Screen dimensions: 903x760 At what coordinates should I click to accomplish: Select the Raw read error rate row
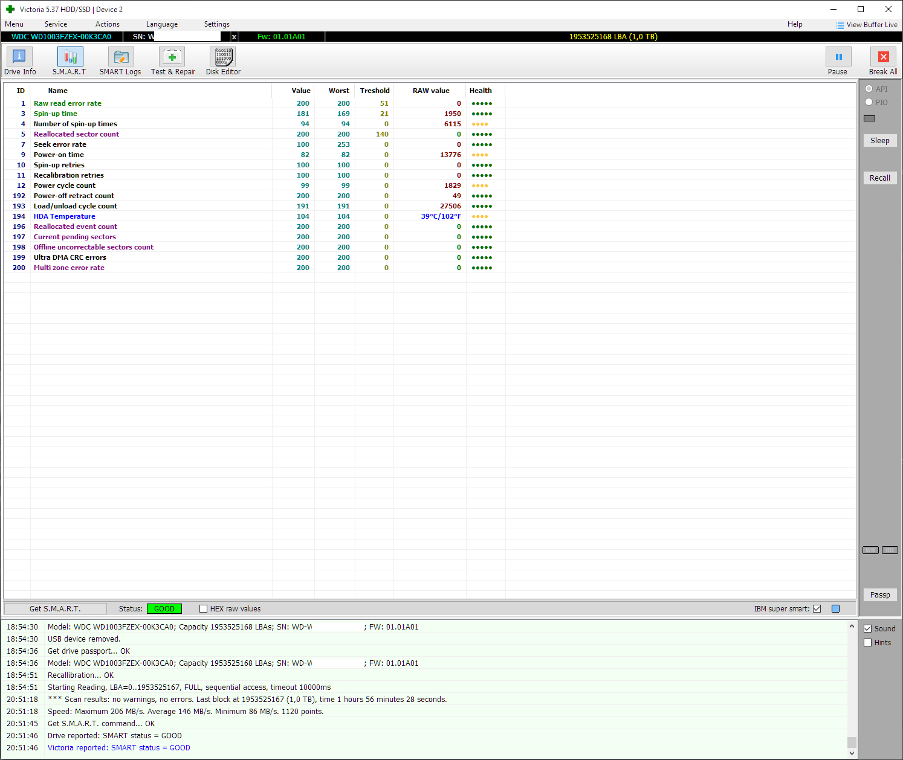click(x=429, y=103)
